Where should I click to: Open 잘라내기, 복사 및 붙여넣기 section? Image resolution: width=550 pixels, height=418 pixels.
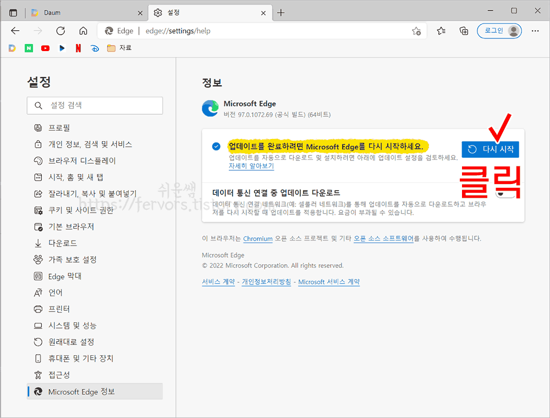tap(95, 194)
